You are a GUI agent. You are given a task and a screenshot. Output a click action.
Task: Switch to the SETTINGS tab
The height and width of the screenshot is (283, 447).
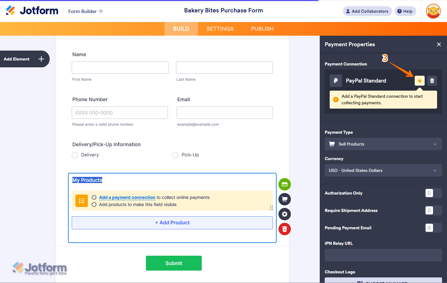coord(220,29)
